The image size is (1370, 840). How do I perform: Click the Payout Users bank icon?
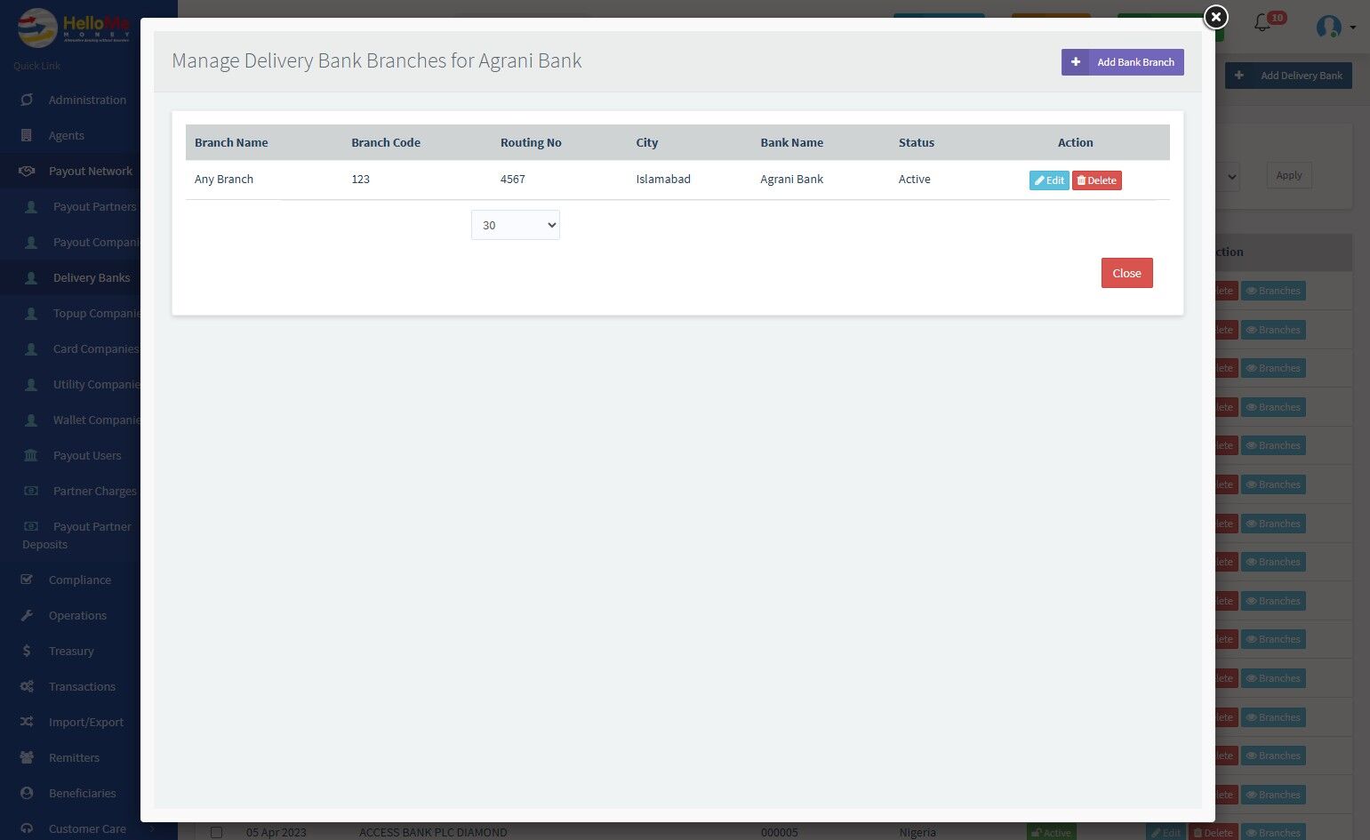[31, 455]
